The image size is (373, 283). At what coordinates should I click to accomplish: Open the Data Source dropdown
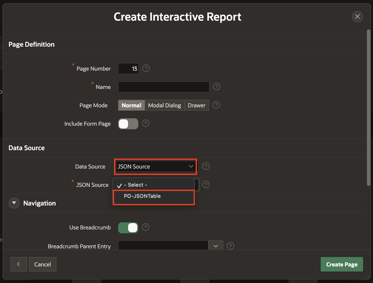155,166
